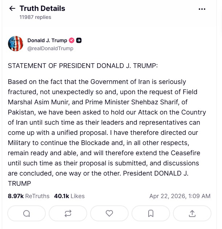
Task: Open the Donald J. Trump display name
Action: tap(47, 40)
